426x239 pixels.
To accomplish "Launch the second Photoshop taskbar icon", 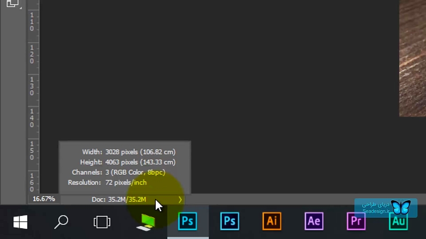I will coord(230,221).
